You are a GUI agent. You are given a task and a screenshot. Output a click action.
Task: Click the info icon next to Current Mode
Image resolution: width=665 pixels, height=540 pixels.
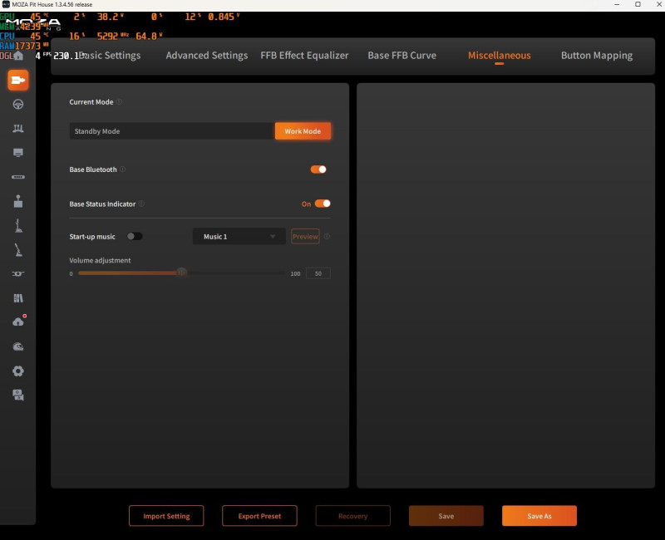tap(119, 101)
